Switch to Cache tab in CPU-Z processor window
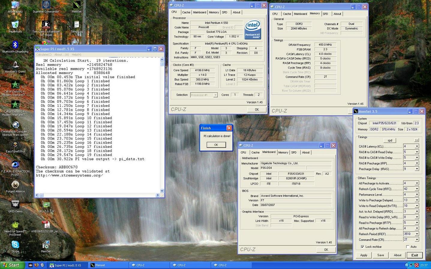 click(x=186, y=12)
